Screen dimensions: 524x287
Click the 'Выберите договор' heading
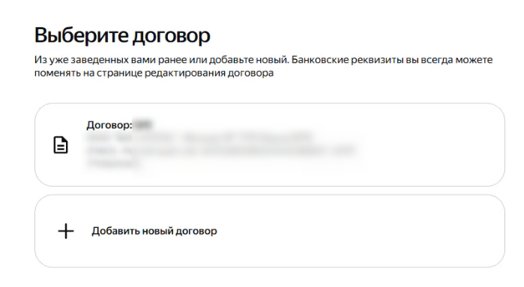(x=122, y=35)
